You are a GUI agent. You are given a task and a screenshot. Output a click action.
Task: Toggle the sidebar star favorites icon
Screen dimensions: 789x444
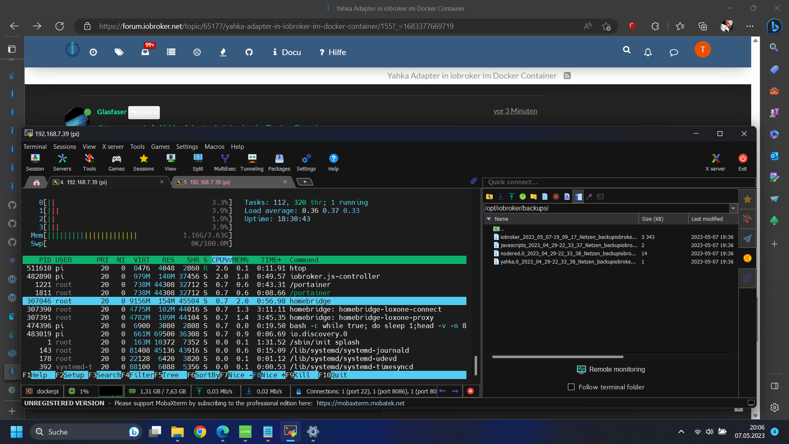747,199
